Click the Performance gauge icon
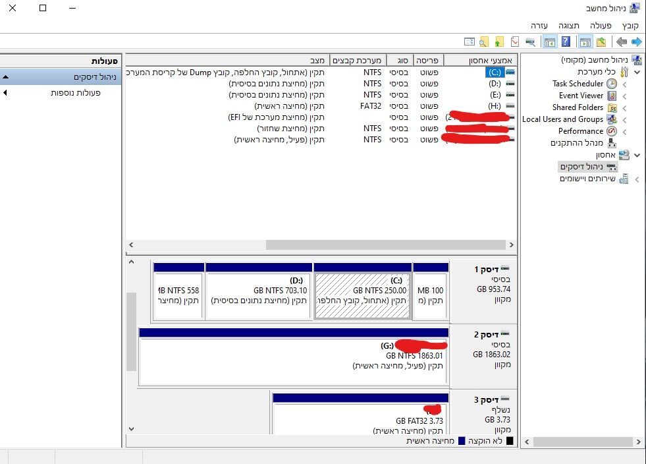The width and height of the screenshot is (646, 464). click(x=612, y=131)
